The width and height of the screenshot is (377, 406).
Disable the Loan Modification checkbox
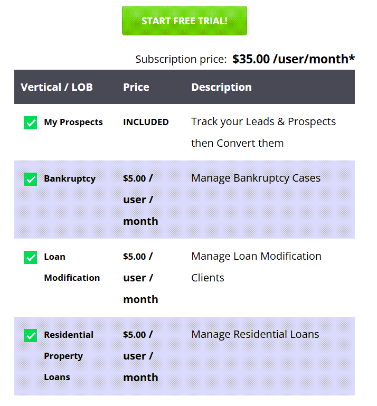coord(31,257)
